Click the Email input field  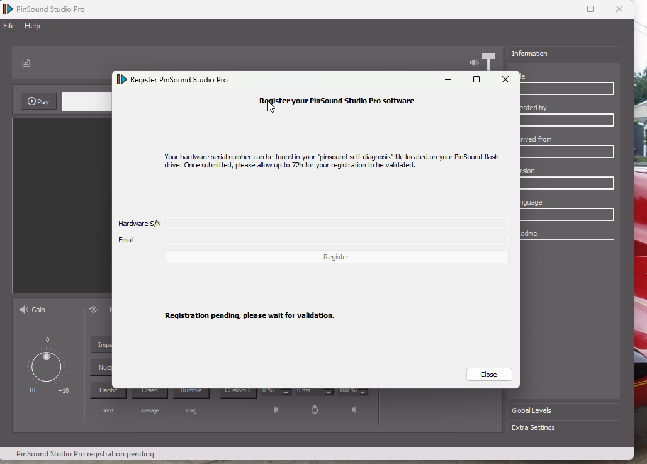[x=336, y=240]
